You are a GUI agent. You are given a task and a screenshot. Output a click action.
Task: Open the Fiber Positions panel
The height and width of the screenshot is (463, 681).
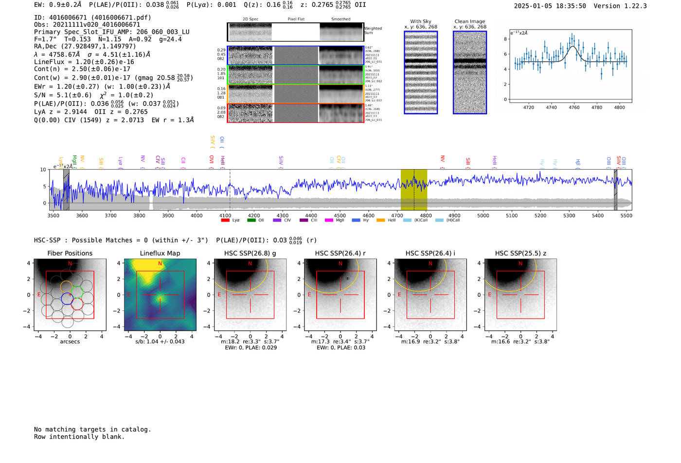pos(70,295)
